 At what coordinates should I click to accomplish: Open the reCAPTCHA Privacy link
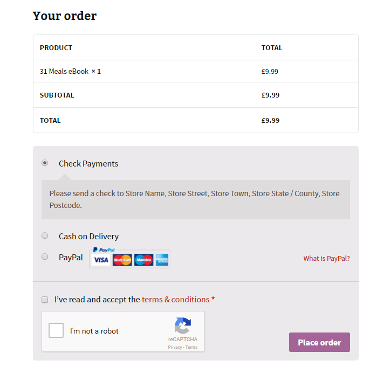(x=175, y=347)
